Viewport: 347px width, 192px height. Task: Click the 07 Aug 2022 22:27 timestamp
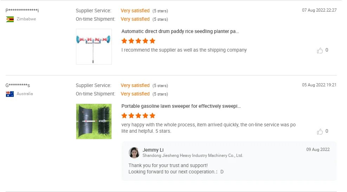pos(319,10)
